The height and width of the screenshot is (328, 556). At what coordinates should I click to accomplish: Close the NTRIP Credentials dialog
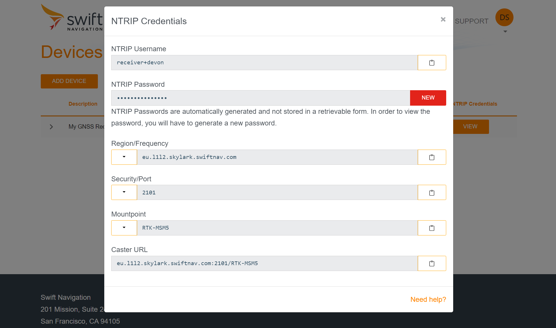[443, 19]
